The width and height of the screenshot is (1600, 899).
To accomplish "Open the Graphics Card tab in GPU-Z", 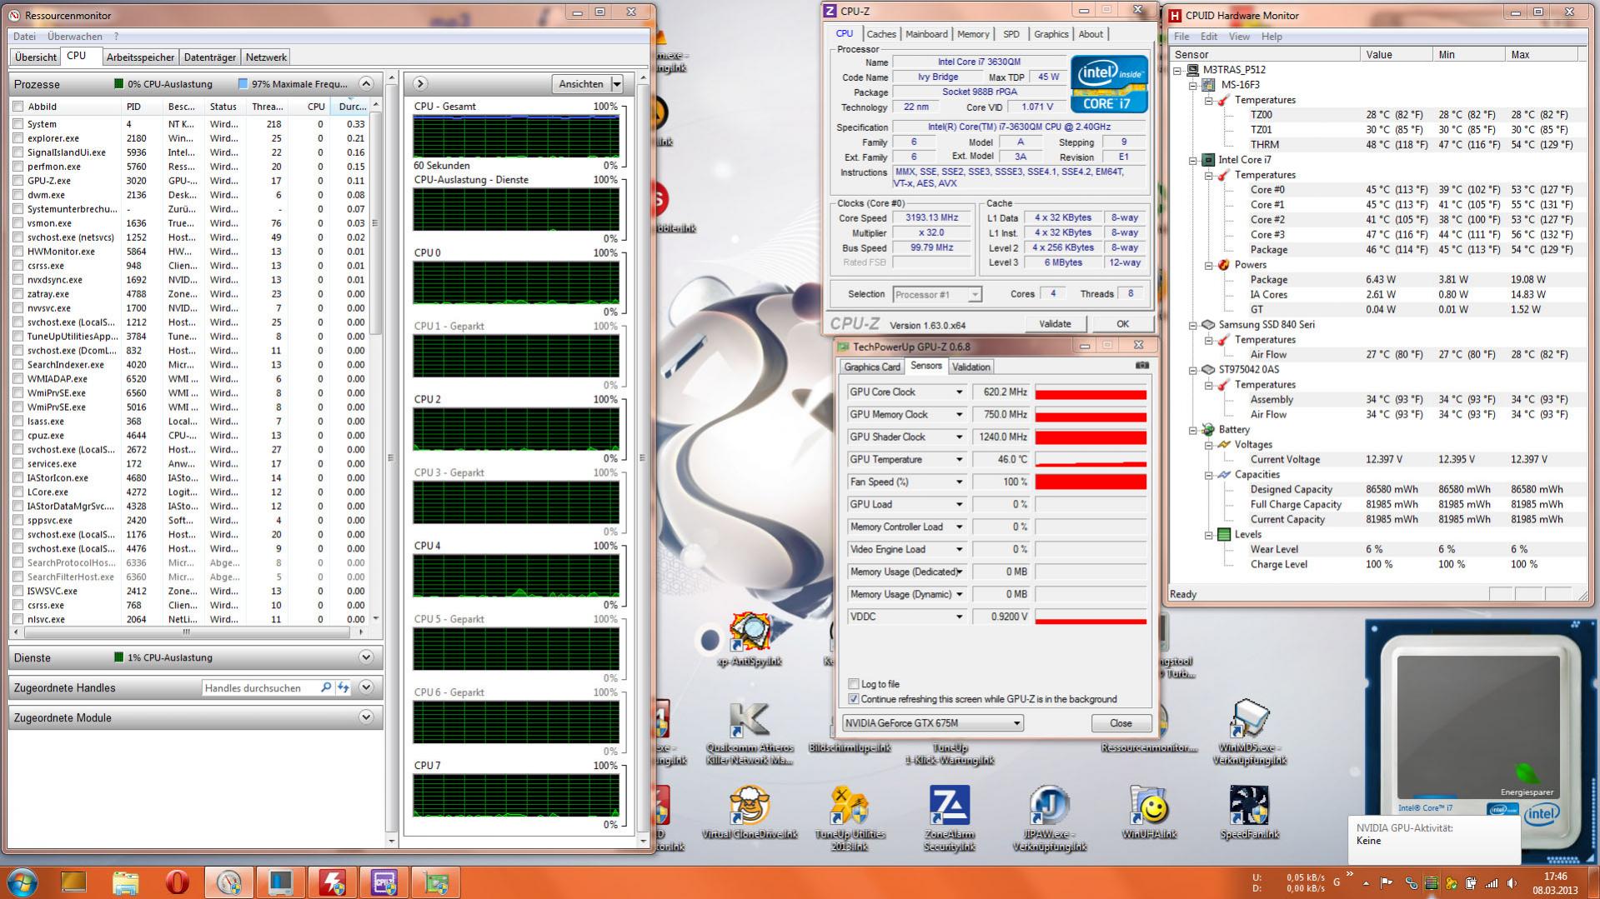I will point(872,367).
